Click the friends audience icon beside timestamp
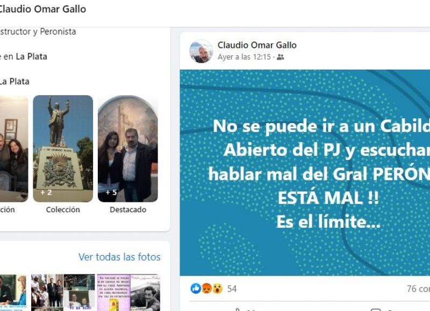This screenshot has height=311, width=430. [x=280, y=57]
